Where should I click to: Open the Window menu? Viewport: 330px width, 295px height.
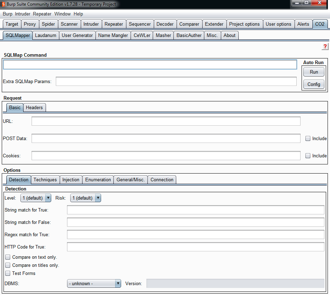[x=62, y=14]
